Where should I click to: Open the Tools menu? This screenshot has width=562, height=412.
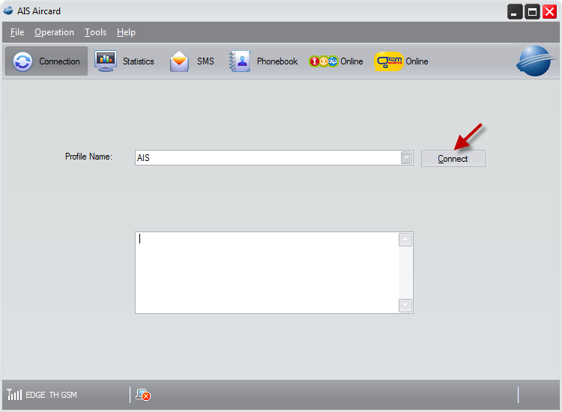tap(95, 32)
